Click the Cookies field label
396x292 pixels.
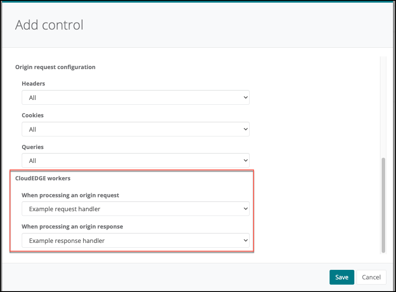33,116
